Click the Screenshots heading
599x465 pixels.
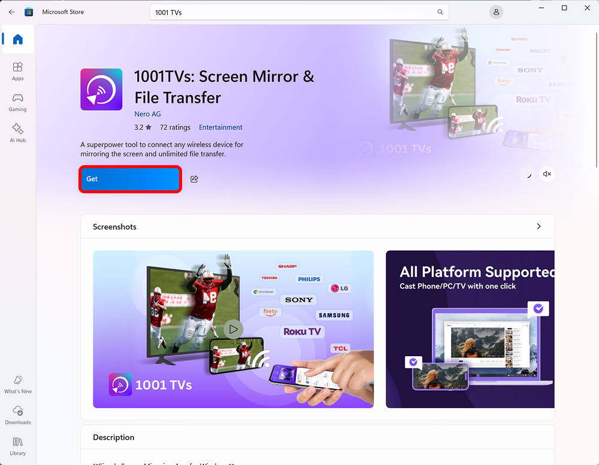(x=114, y=227)
